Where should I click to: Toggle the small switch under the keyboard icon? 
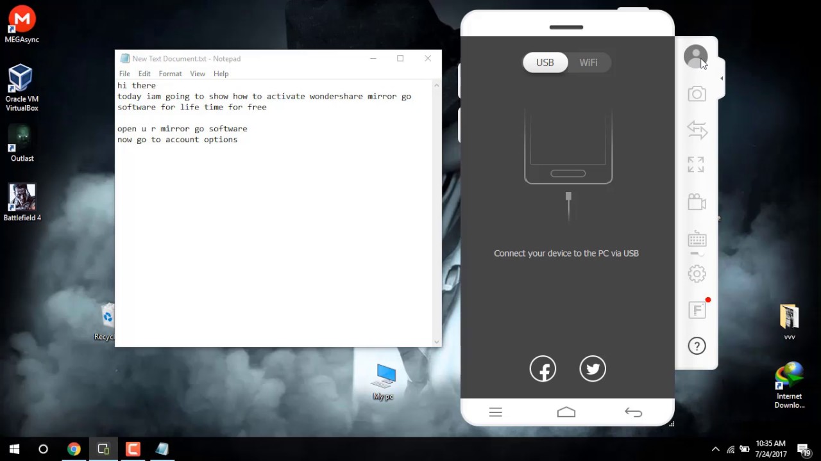(x=697, y=254)
